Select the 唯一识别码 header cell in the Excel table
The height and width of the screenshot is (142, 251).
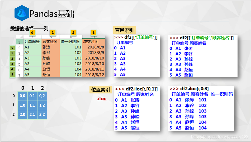71,42
